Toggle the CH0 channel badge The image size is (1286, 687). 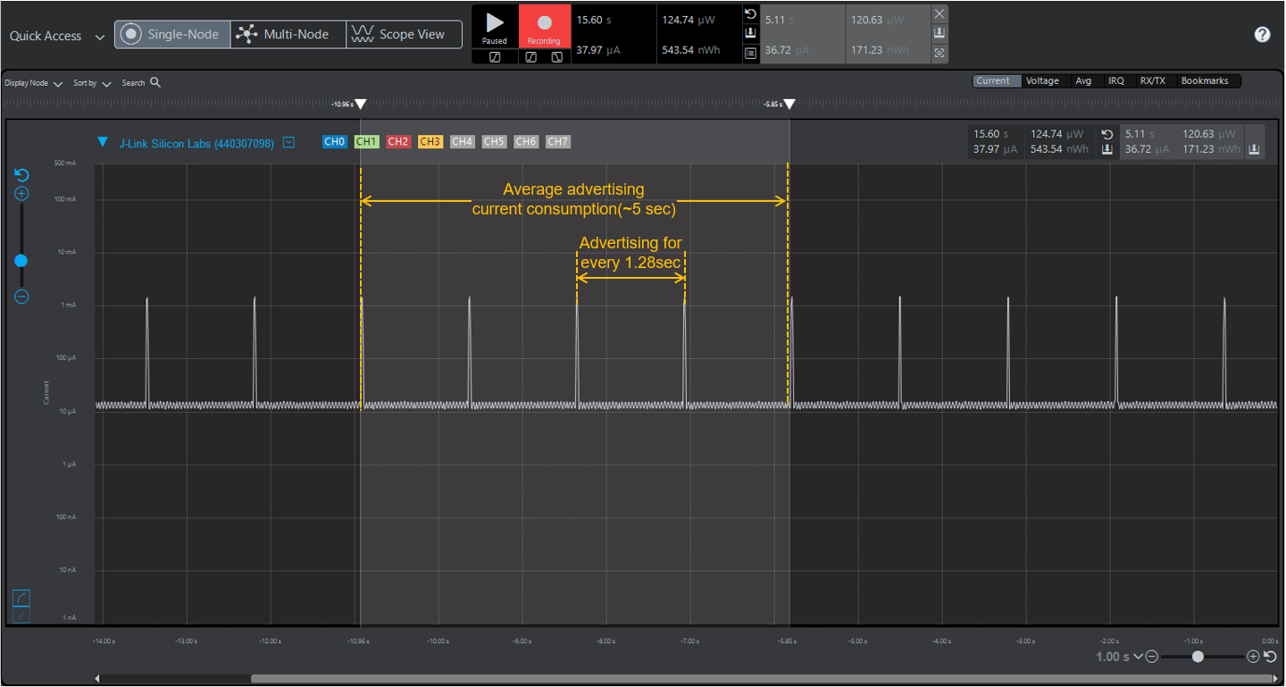(334, 142)
